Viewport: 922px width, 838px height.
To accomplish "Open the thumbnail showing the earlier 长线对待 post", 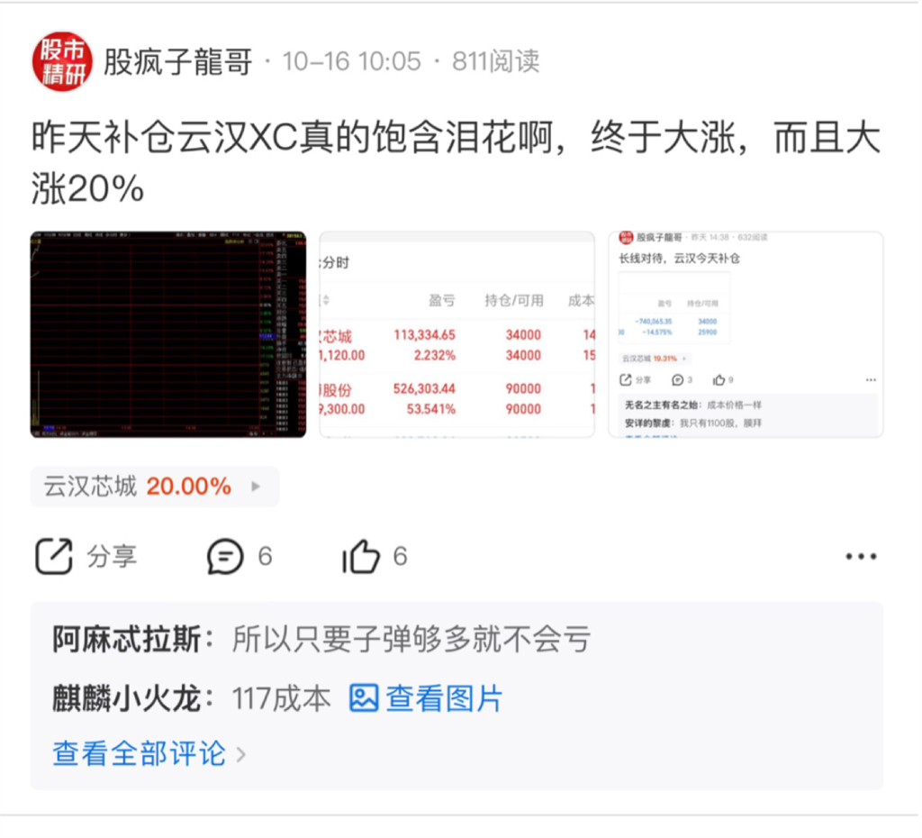I will [746, 334].
